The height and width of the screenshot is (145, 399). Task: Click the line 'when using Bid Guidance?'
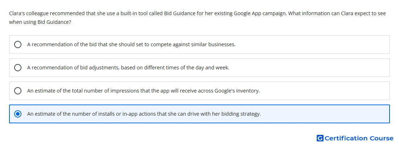[x=40, y=22]
